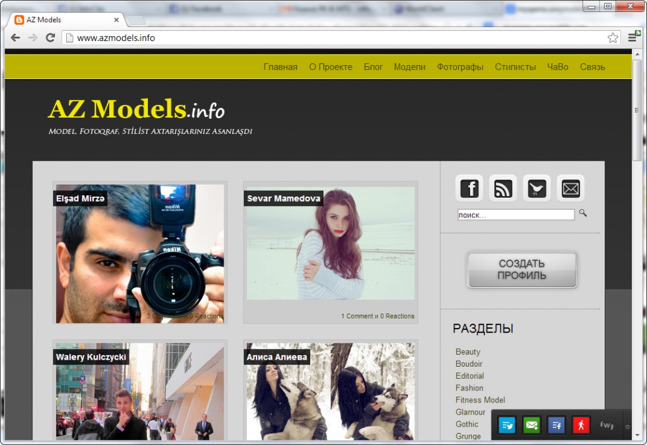
Task: Click the blue Twitter share bar icon
Action: (507, 425)
